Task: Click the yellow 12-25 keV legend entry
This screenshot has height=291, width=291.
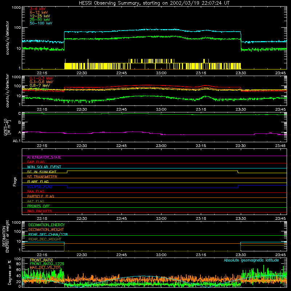Action: coord(40,16)
